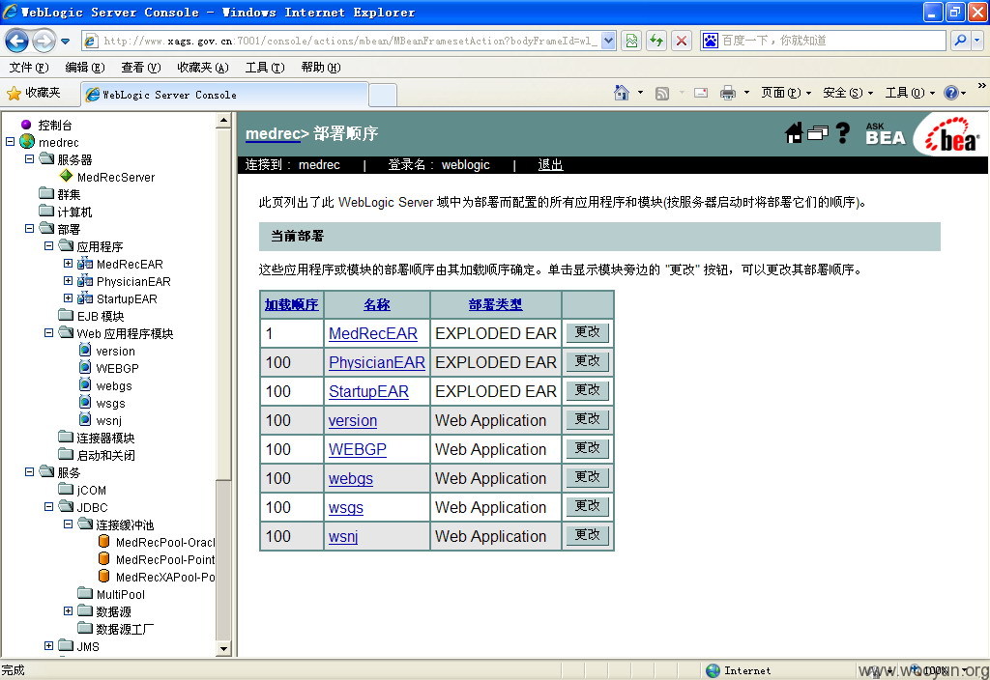Click the Favorites star icon

tap(14, 94)
